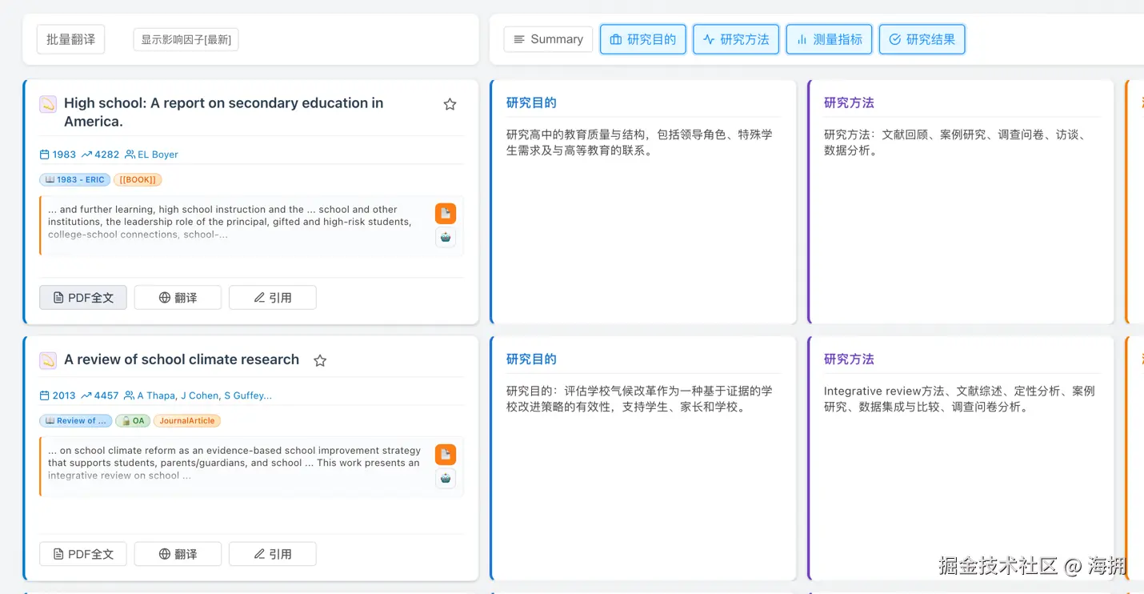Screen dimensions: 1144x594
Task: Click the scroll emoji icon beside High school title
Action: pos(48,104)
